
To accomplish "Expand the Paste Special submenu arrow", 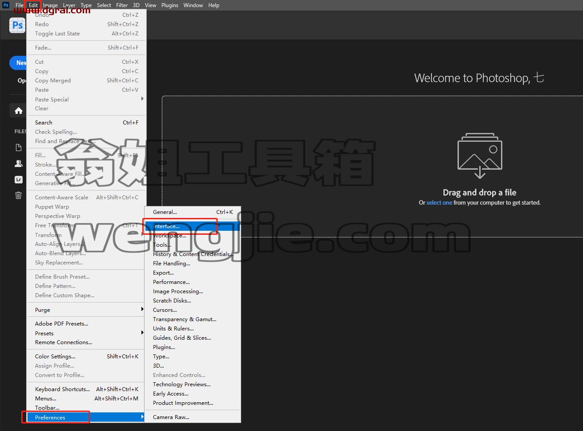I will point(142,99).
